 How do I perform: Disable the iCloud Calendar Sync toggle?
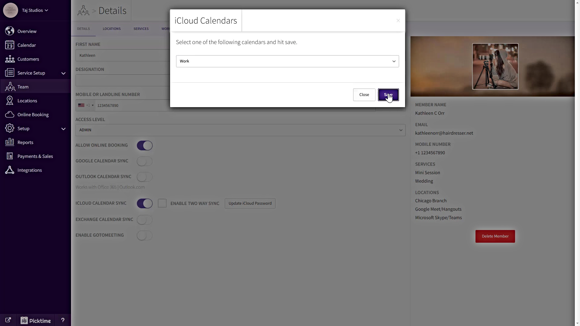tap(145, 203)
